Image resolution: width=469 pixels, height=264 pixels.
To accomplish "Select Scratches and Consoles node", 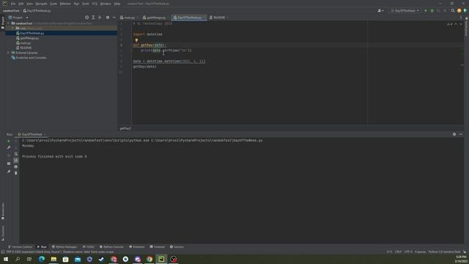I will point(31,57).
